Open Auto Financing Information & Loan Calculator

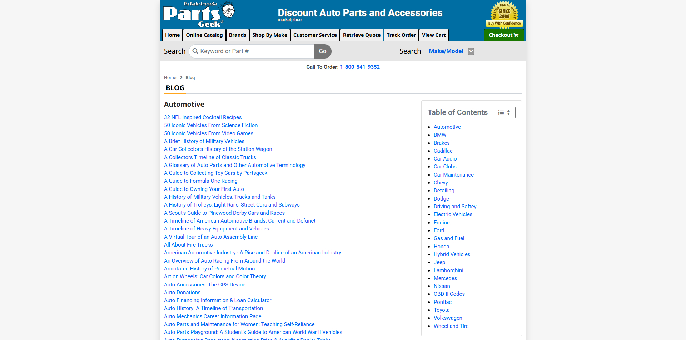coord(218,300)
